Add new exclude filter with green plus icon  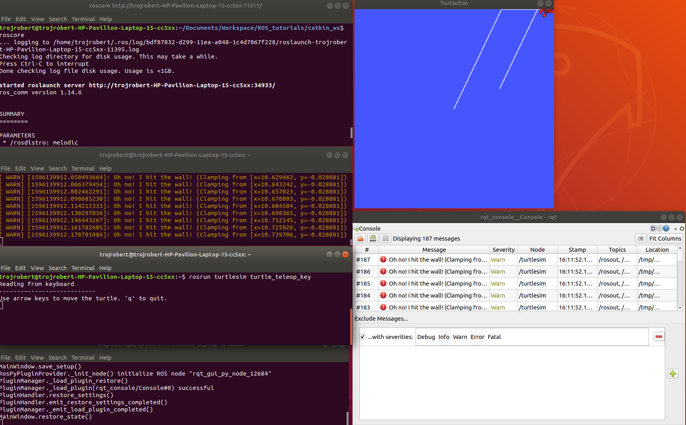[673, 374]
